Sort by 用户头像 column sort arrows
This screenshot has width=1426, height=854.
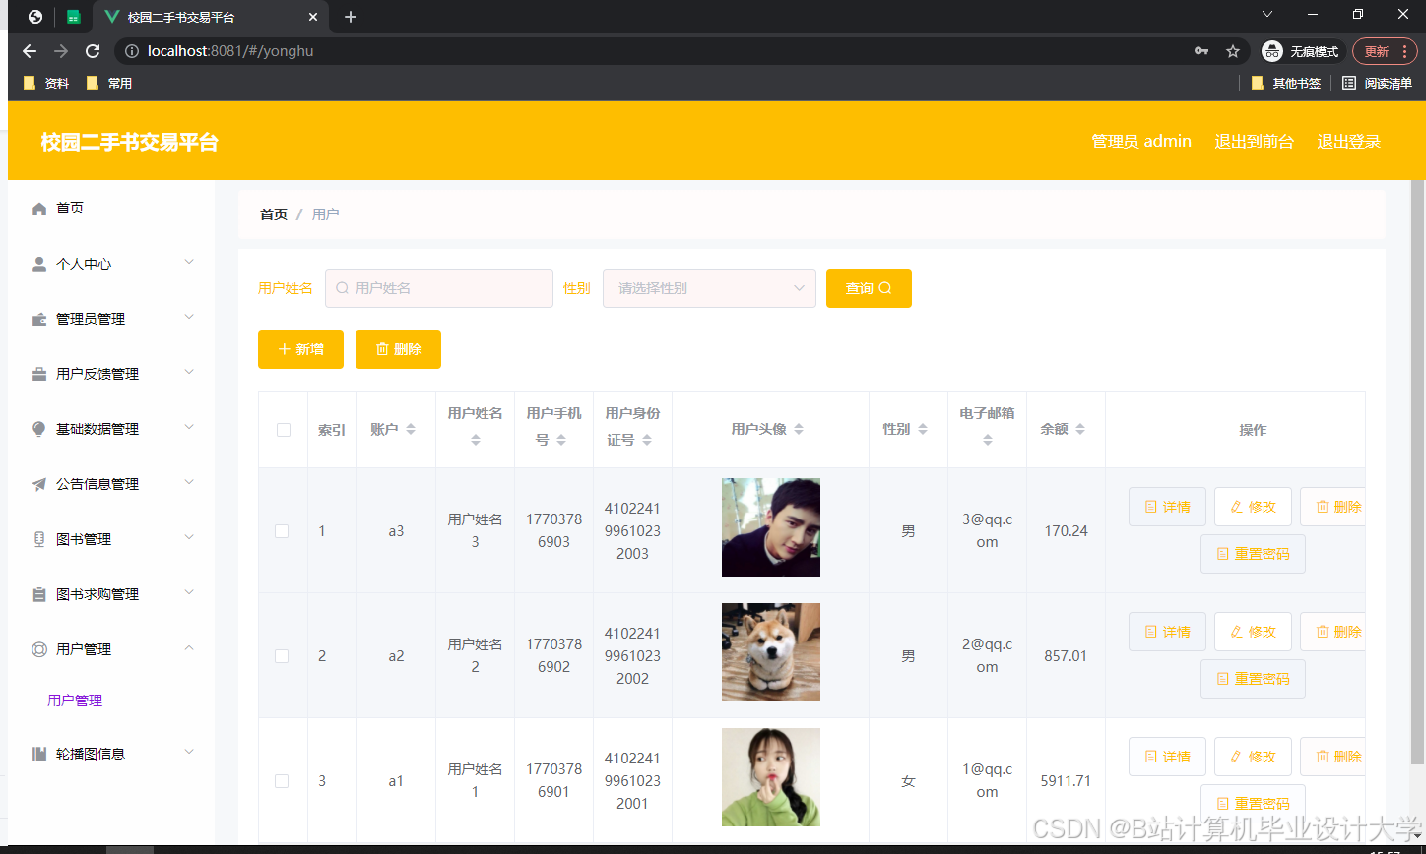coord(799,430)
